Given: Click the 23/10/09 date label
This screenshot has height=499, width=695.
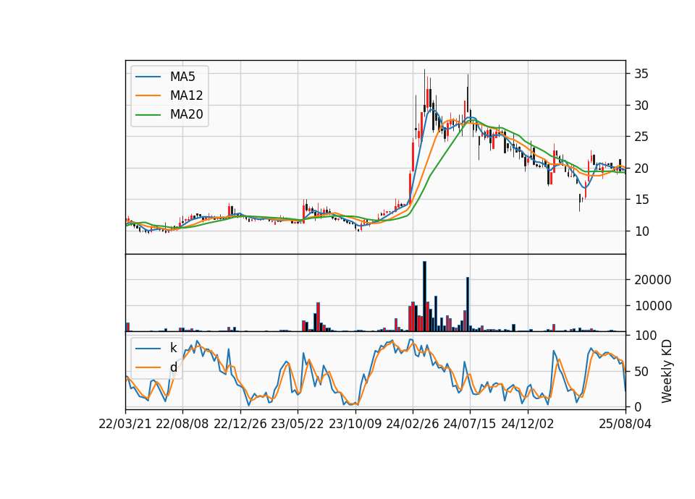Looking at the screenshot, I should [355, 424].
